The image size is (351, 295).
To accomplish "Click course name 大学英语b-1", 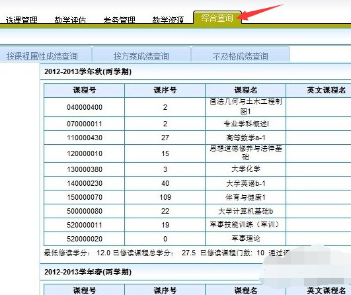I will click(245, 183).
